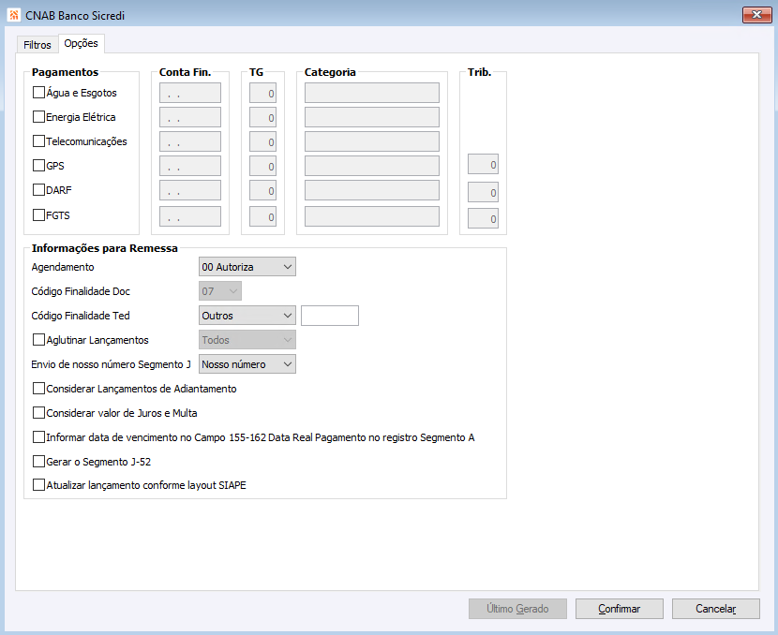The image size is (778, 635).
Task: Click the Último Gerado button
Action: tap(517, 608)
